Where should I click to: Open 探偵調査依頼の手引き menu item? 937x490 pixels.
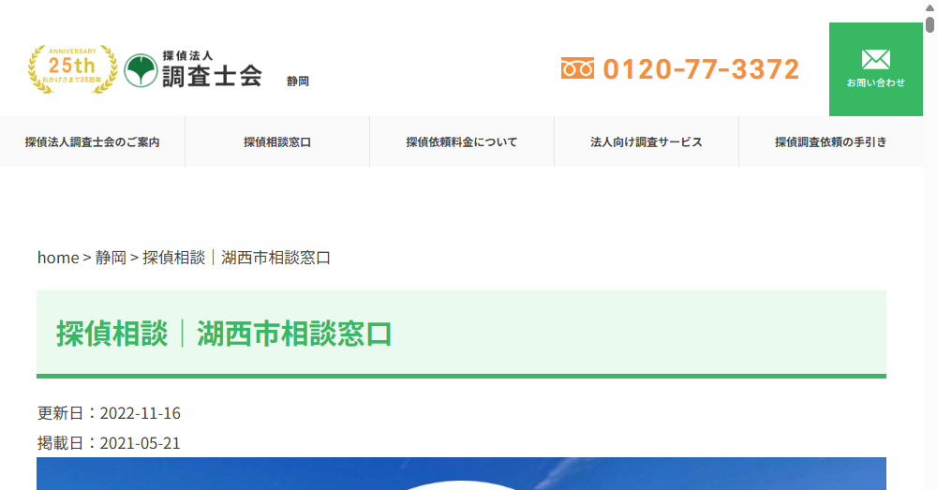830,142
